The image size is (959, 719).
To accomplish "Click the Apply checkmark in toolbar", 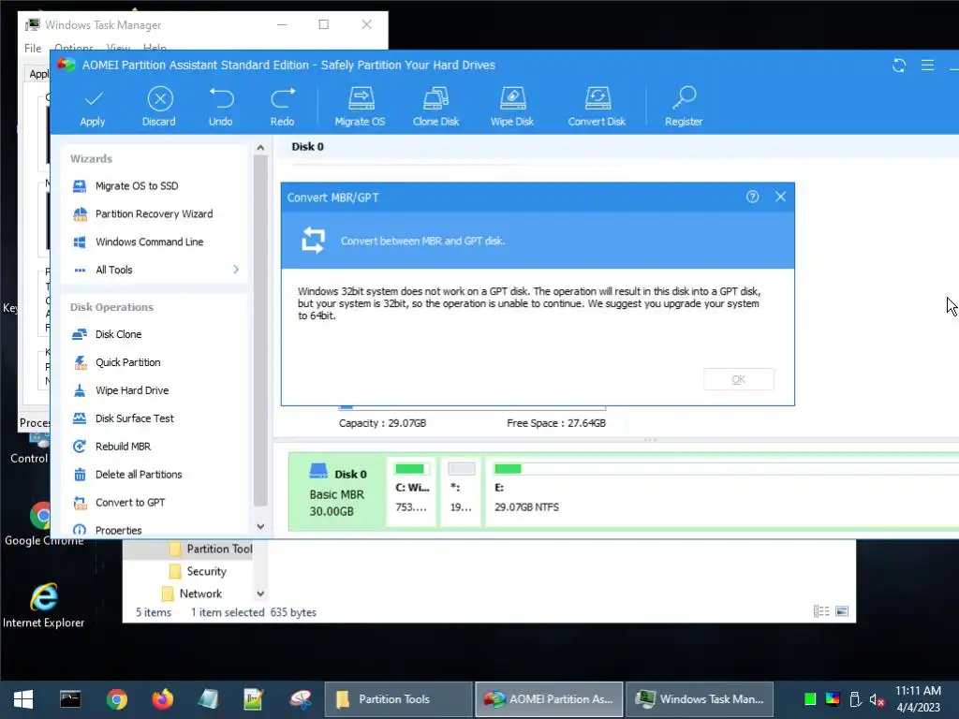I will 93,107.
